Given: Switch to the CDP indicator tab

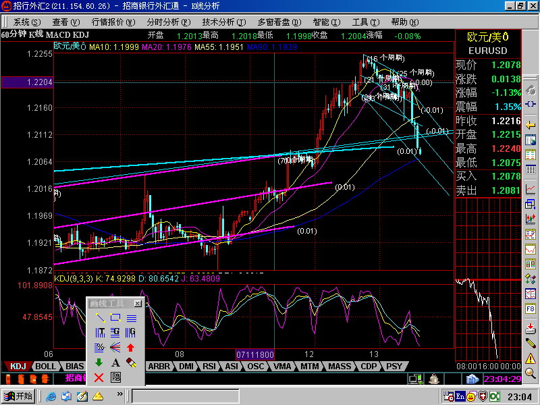Looking at the screenshot, I should pos(369,366).
